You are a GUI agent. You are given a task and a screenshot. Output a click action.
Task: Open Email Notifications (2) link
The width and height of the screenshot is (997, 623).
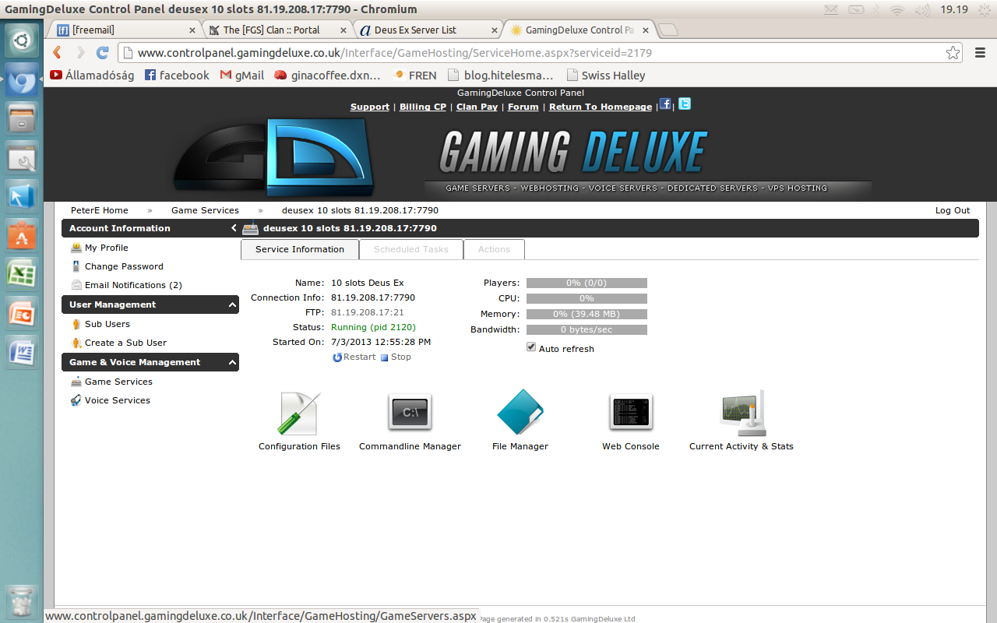coord(133,285)
